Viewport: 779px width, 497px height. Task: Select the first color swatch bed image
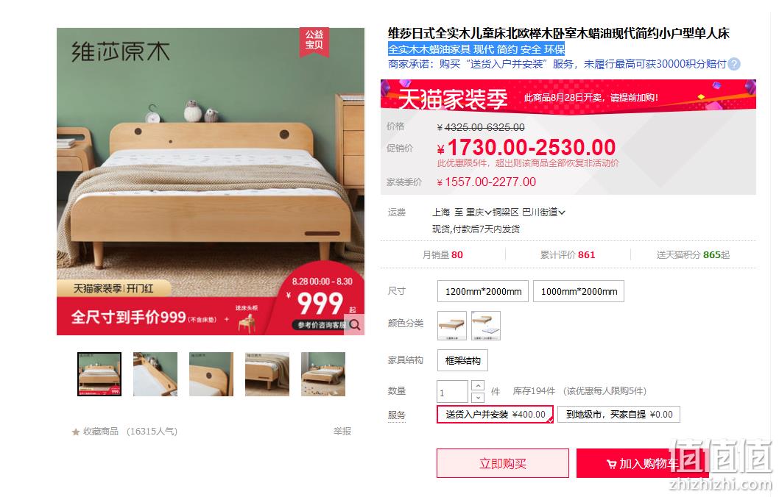coord(452,326)
